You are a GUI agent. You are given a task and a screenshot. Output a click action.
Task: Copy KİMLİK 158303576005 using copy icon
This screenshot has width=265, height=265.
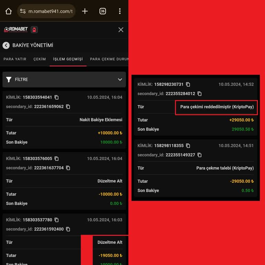click(x=57, y=159)
